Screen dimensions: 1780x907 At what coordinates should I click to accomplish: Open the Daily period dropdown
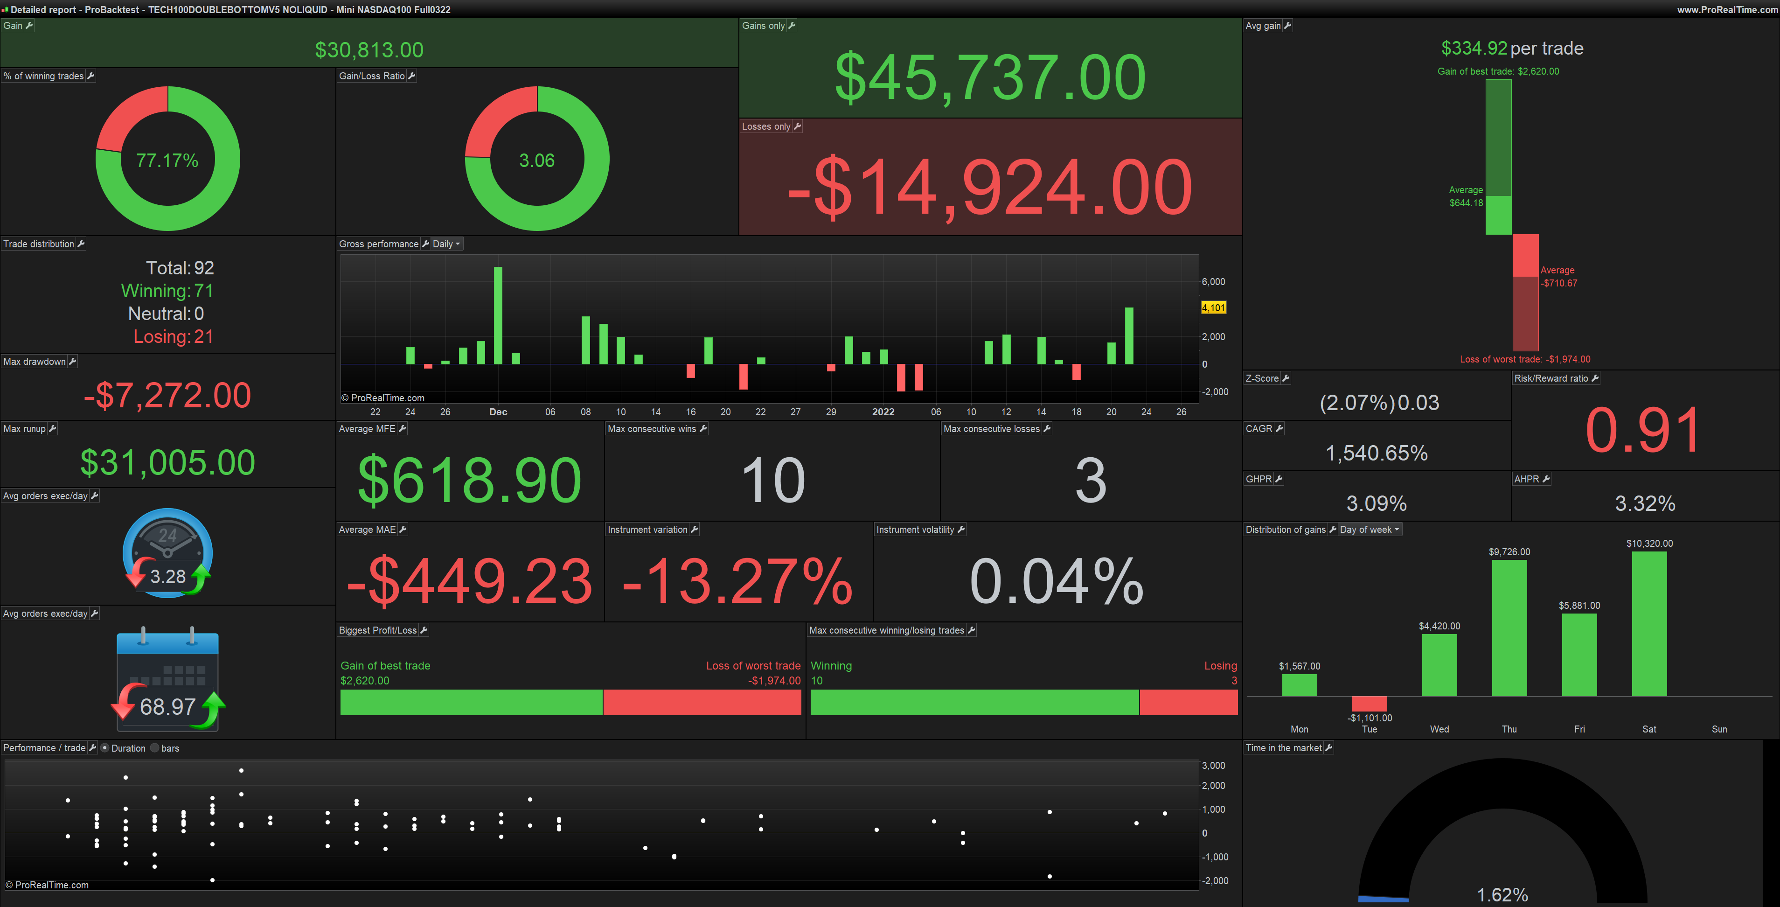(446, 244)
